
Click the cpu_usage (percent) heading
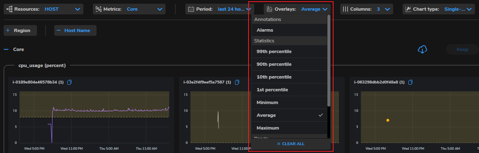point(42,65)
